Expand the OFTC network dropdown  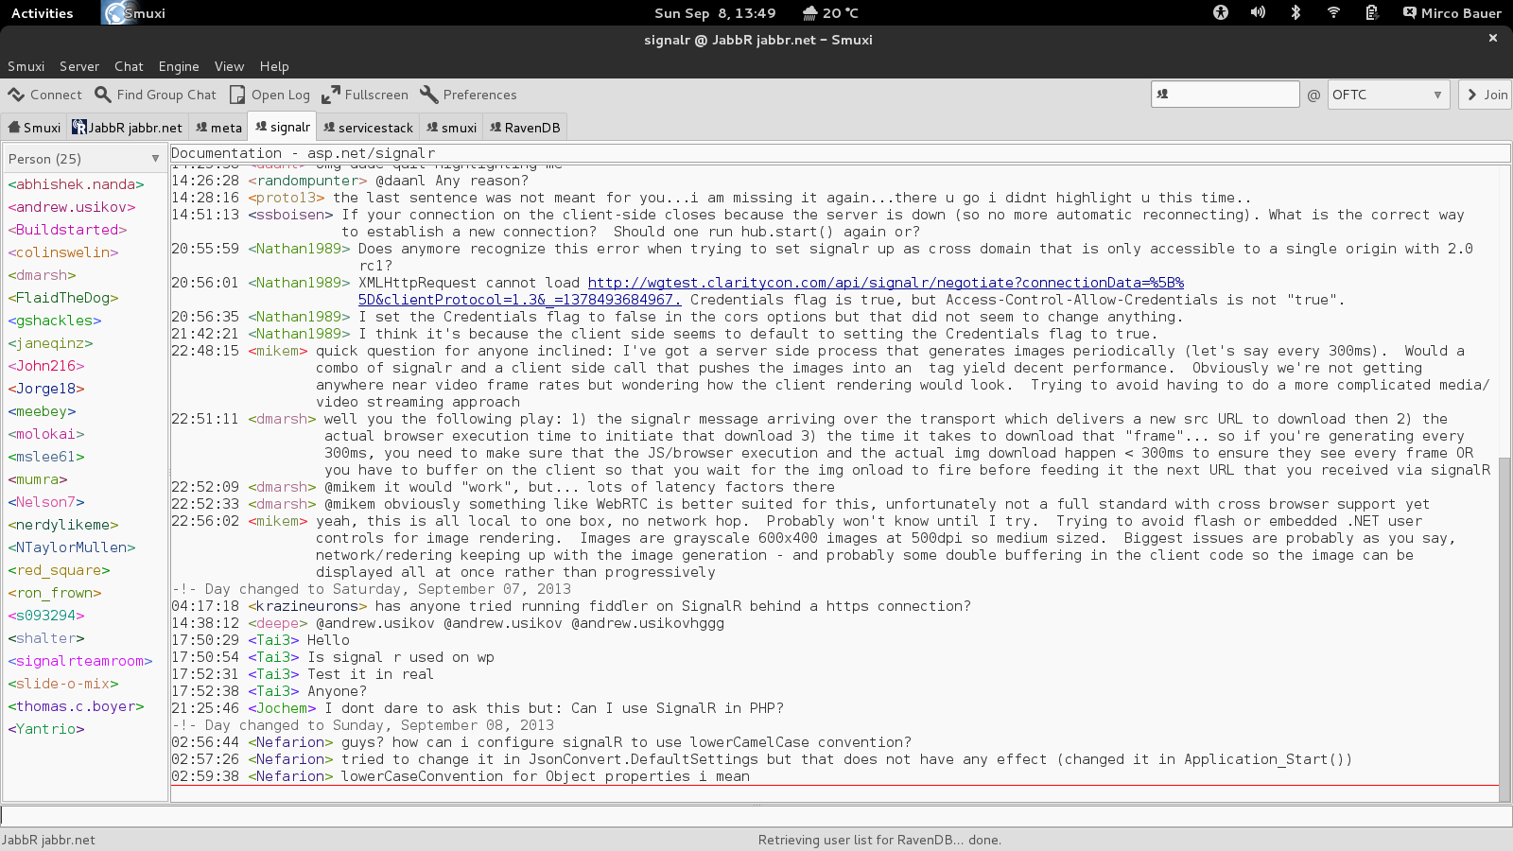point(1436,95)
